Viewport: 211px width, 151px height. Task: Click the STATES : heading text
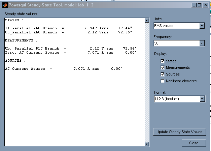click(14, 20)
